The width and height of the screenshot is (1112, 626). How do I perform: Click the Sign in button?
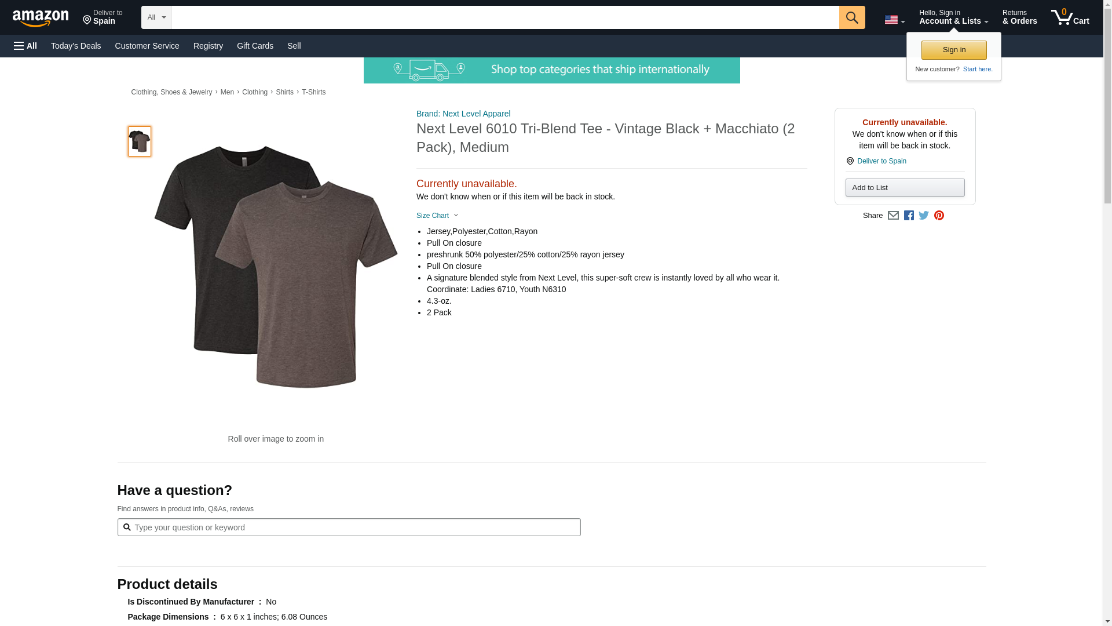tap(954, 50)
